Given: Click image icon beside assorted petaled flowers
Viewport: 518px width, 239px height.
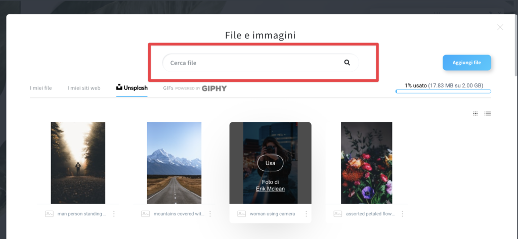Looking at the screenshot, I should pos(337,214).
